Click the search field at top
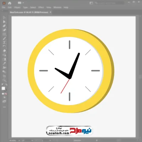 (109, 3)
